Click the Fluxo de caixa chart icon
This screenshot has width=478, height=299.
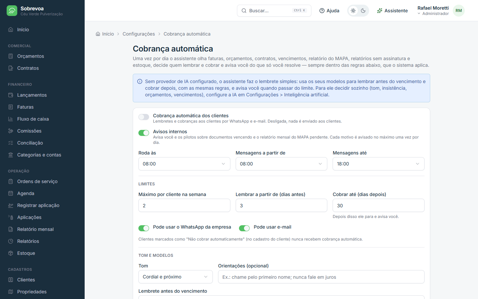coord(11,119)
